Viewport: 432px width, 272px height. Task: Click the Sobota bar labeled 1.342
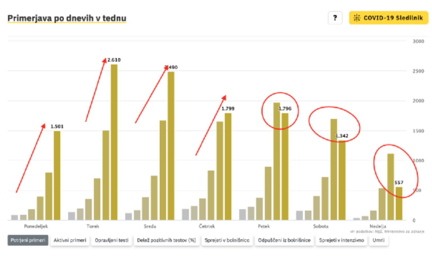coord(342,180)
